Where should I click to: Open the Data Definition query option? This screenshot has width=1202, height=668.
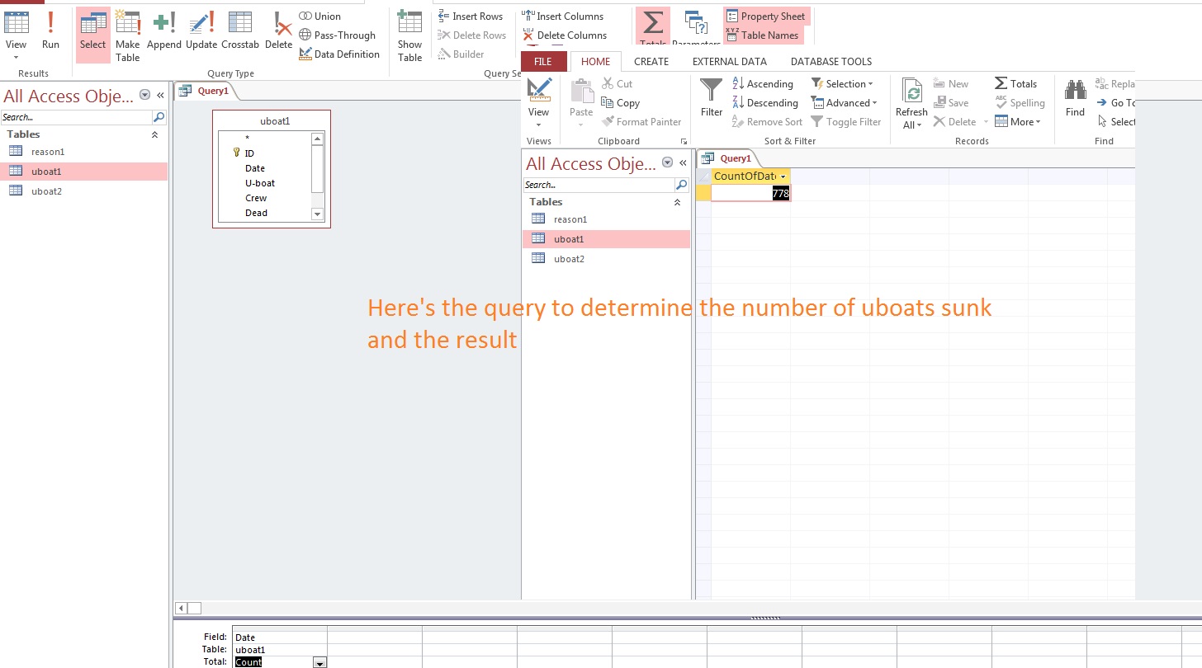pos(339,54)
